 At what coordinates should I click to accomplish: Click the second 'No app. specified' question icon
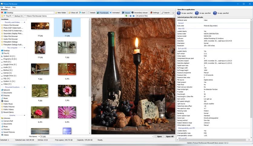click(x=197, y=13)
